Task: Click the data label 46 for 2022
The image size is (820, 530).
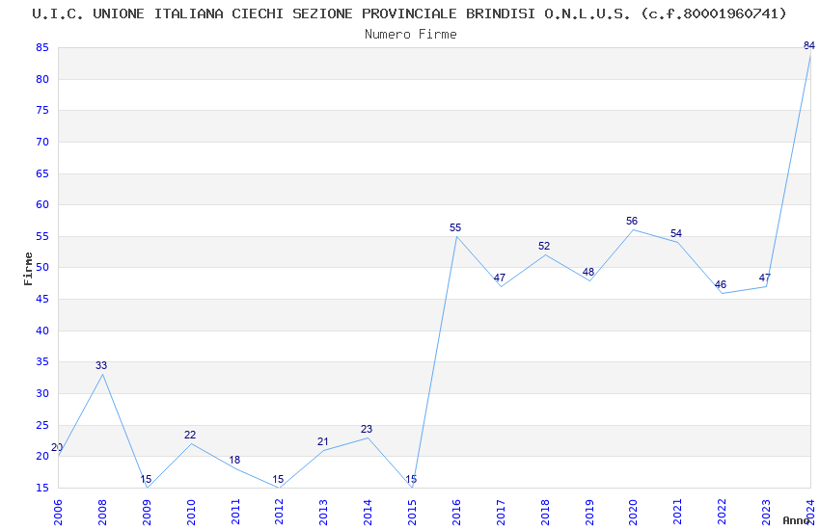Action: point(720,284)
